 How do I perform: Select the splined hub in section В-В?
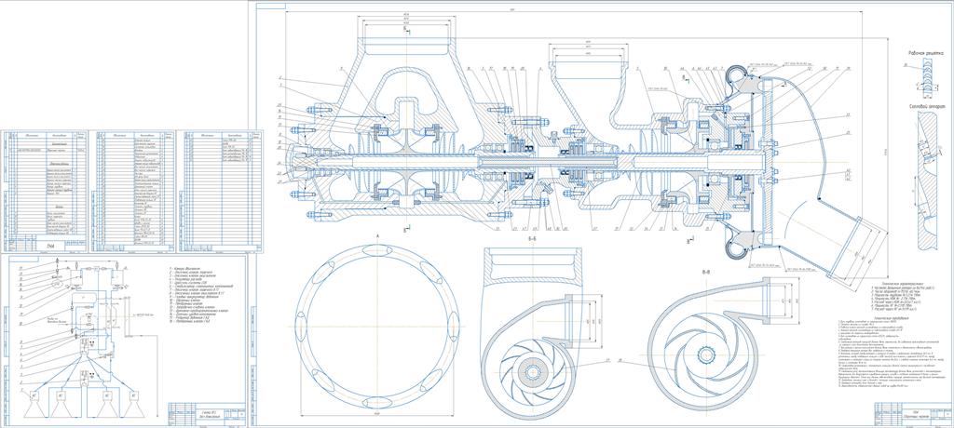click(705, 354)
